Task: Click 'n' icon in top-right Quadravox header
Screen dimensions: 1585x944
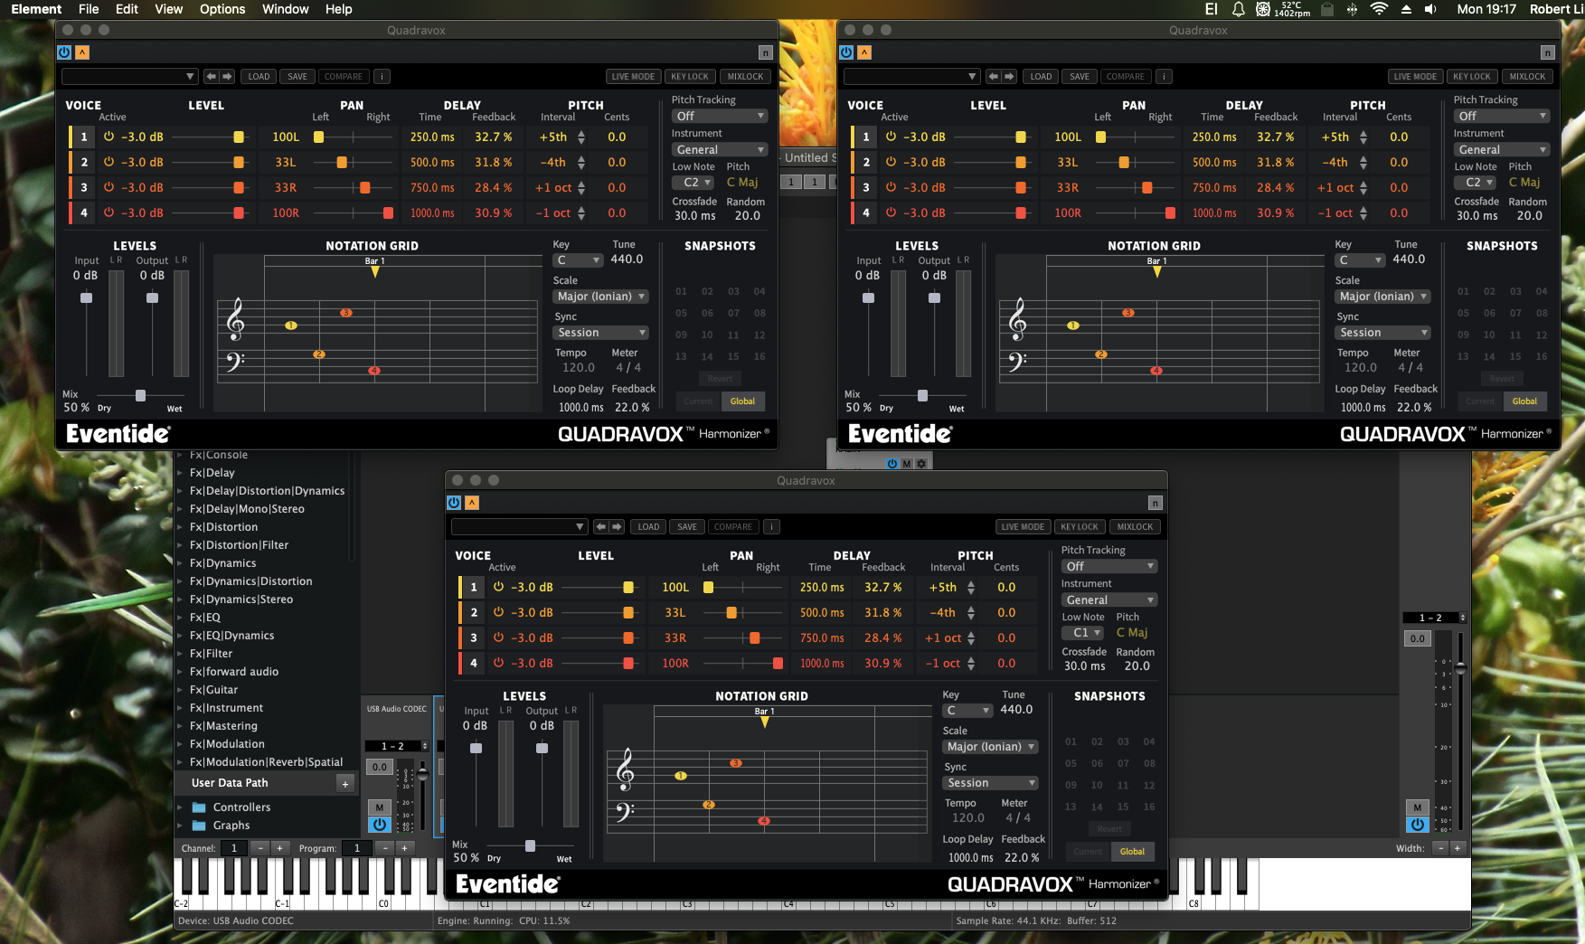Action: [1547, 52]
